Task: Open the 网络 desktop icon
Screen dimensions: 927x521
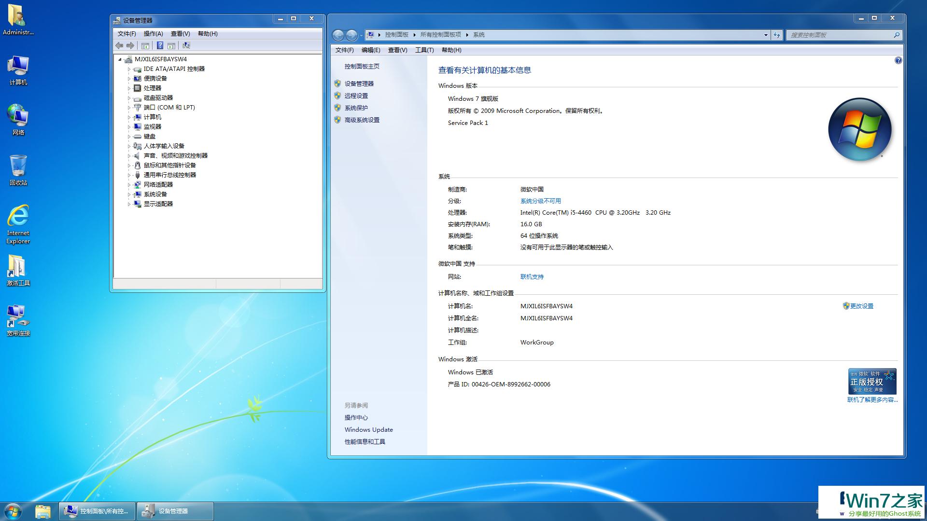Action: click(x=18, y=120)
